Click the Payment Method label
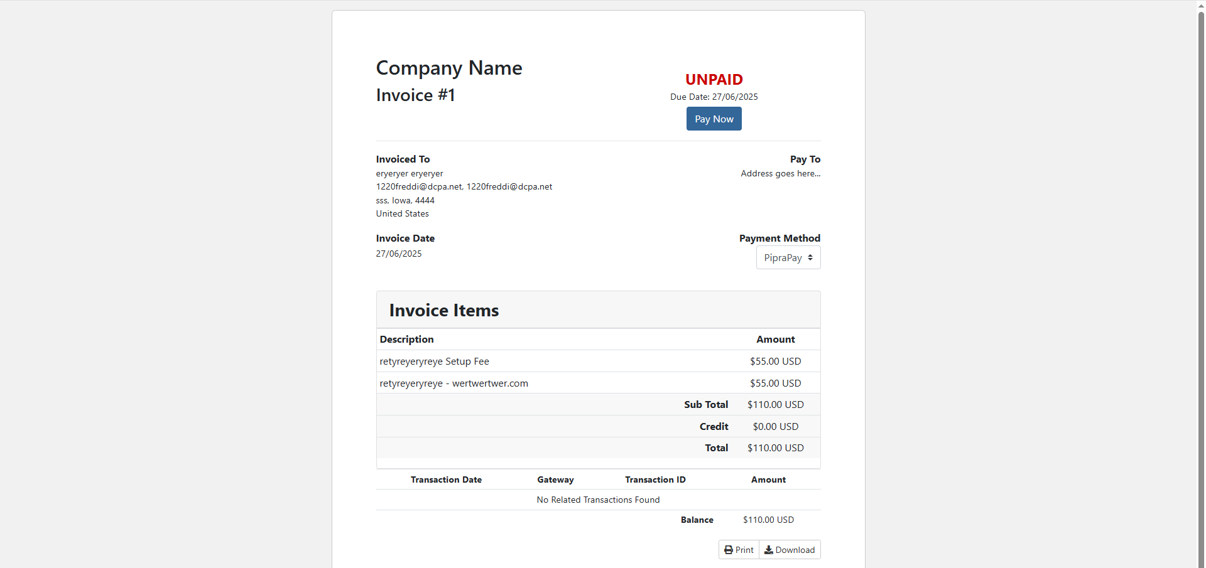1206x568 pixels. 780,238
